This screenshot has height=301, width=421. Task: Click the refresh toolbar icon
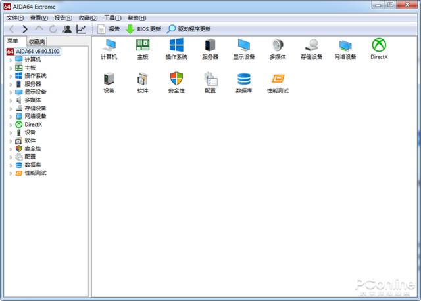click(53, 29)
